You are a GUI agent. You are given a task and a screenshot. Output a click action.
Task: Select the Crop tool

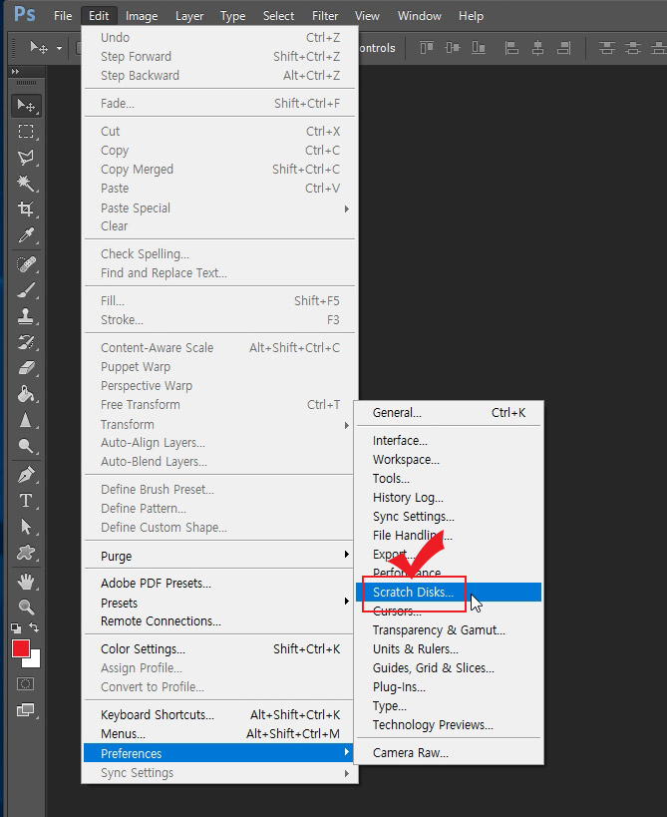[26, 208]
